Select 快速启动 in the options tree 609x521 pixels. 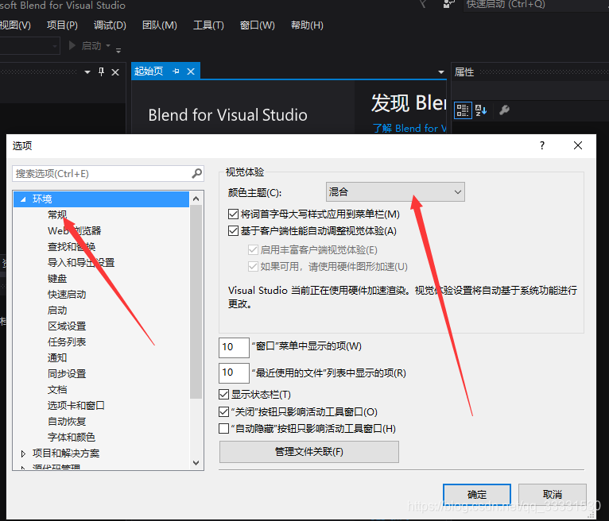(x=67, y=295)
